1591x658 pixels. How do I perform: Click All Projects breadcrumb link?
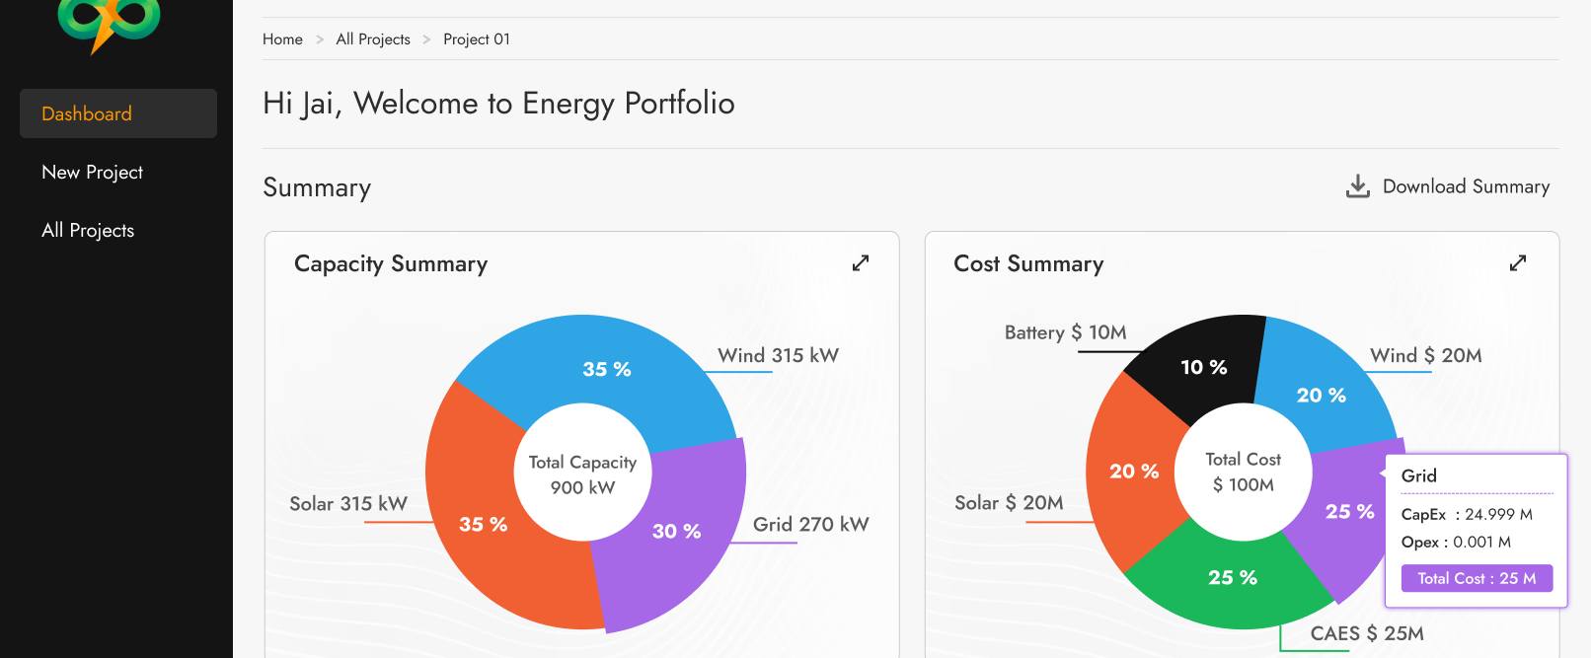pyautogui.click(x=373, y=39)
